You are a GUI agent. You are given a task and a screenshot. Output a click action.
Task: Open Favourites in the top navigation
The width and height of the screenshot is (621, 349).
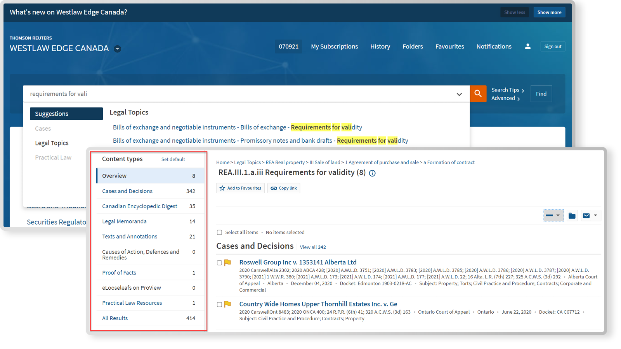click(x=449, y=47)
